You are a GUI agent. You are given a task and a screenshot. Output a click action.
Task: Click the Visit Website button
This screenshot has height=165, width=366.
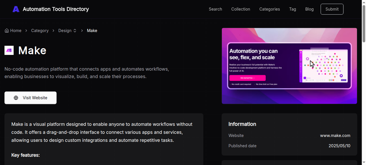pos(30,98)
